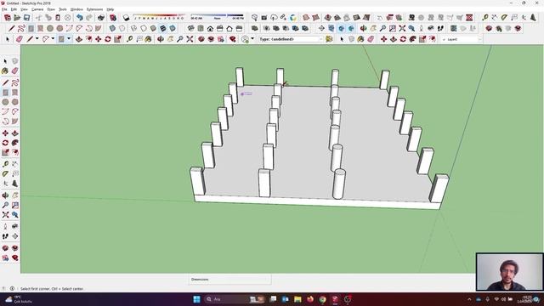
Task: Click the status bar instructor help icon
Action: (x=12, y=288)
